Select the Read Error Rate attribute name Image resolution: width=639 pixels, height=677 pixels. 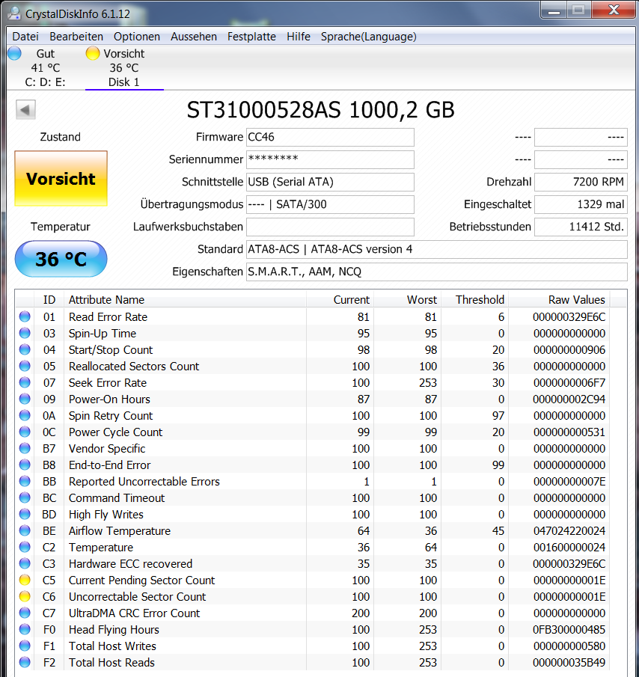(108, 317)
